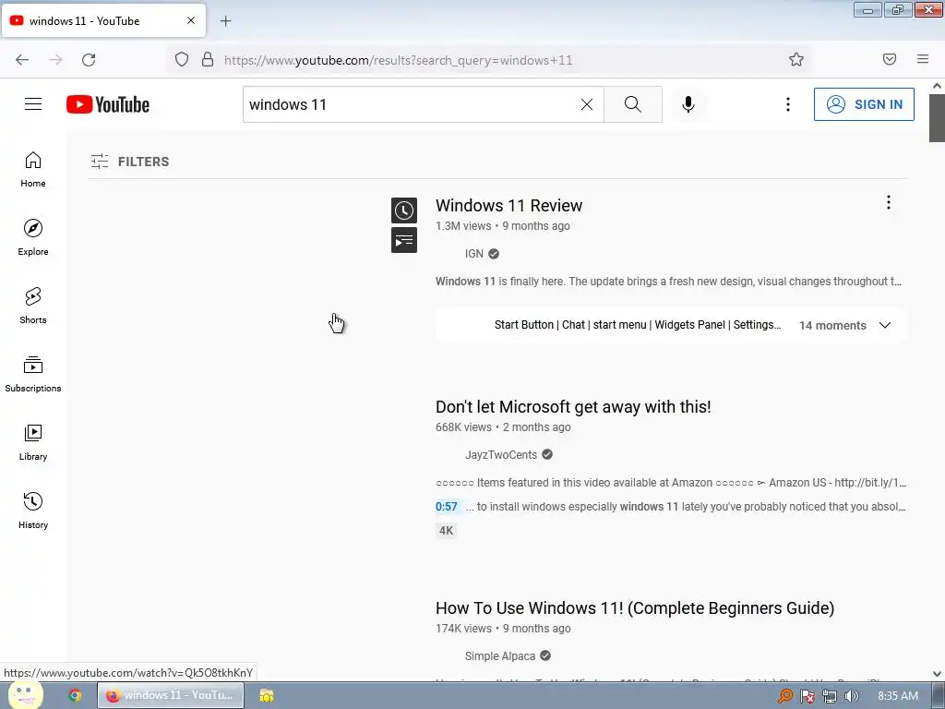The width and height of the screenshot is (945, 709).
Task: Close the windows 11 - YouTube tab
Action: point(191,20)
